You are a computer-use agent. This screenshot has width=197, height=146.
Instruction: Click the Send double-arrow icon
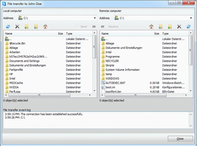[x=94, y=27]
